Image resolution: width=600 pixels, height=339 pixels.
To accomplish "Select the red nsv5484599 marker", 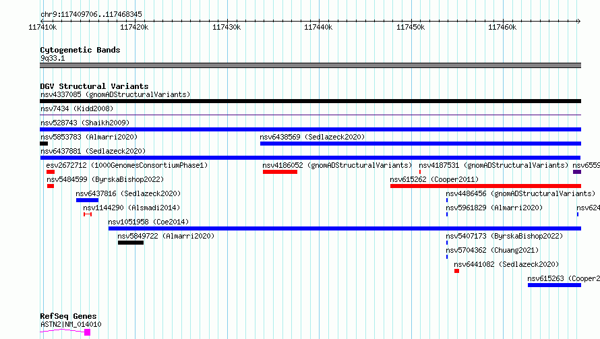I will [51, 186].
